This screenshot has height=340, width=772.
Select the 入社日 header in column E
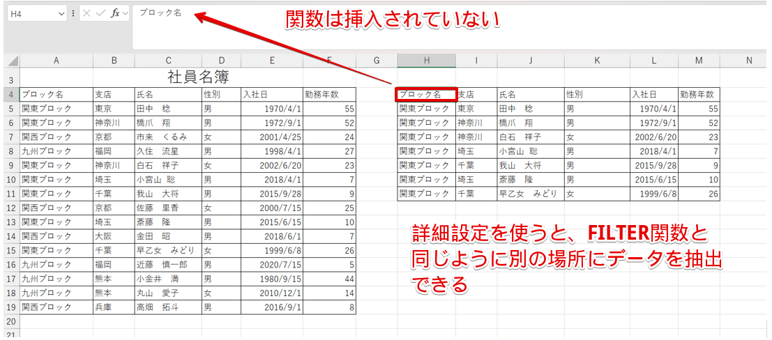[271, 94]
